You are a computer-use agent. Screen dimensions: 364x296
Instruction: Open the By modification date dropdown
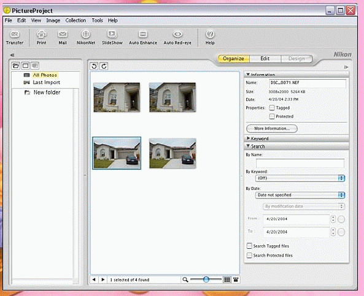coord(304,207)
